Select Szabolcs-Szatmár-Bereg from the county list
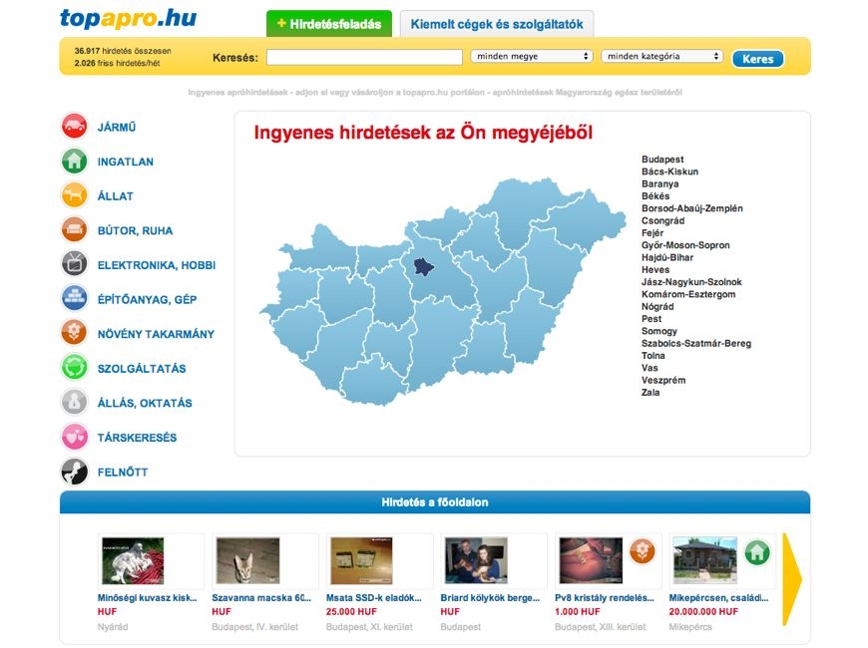 695,343
